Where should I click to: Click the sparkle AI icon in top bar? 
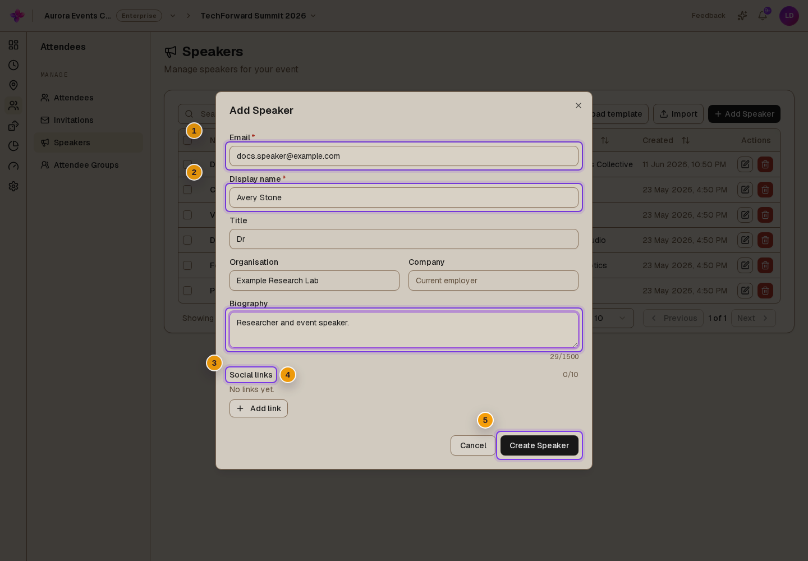click(742, 16)
